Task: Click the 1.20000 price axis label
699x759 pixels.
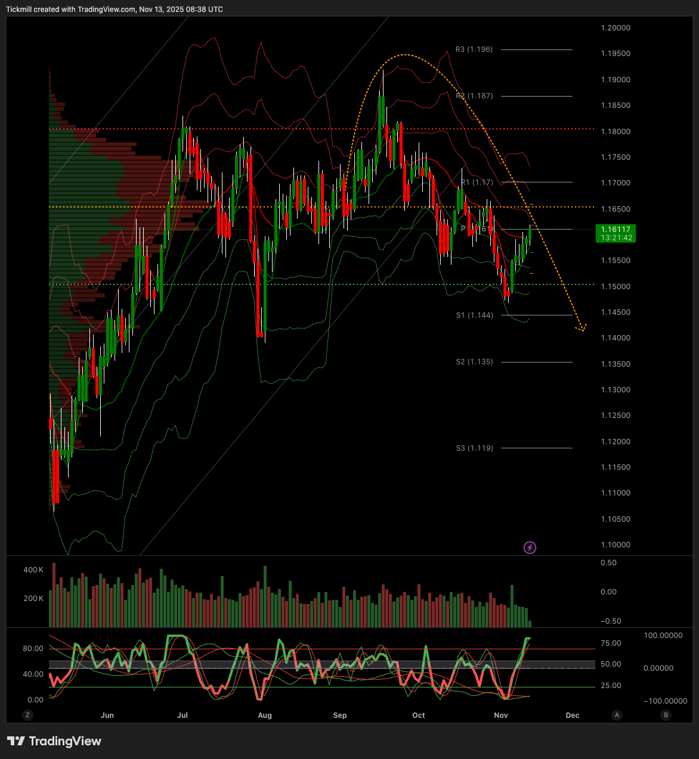Action: 616,28
